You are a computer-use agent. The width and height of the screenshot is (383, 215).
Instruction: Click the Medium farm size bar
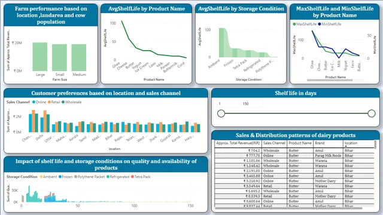[x=78, y=57]
